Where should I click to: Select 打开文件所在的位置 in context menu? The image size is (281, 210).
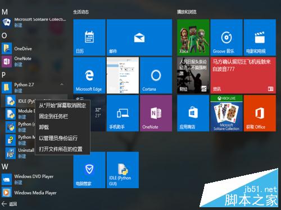(x=62, y=149)
